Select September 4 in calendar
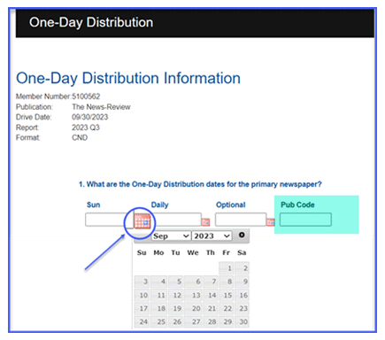 point(159,282)
